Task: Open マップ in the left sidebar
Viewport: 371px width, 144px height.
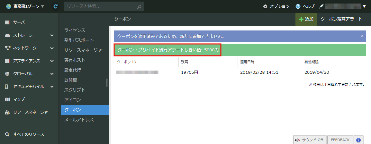Action: pos(19,99)
